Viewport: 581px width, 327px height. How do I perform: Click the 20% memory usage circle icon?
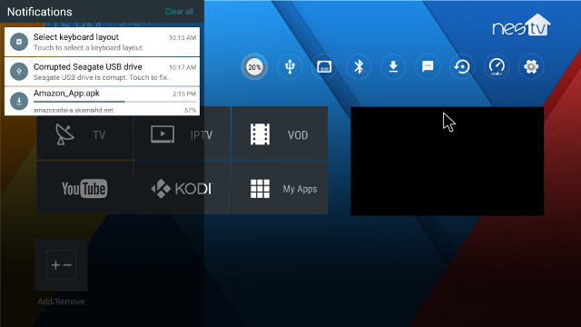pos(254,67)
